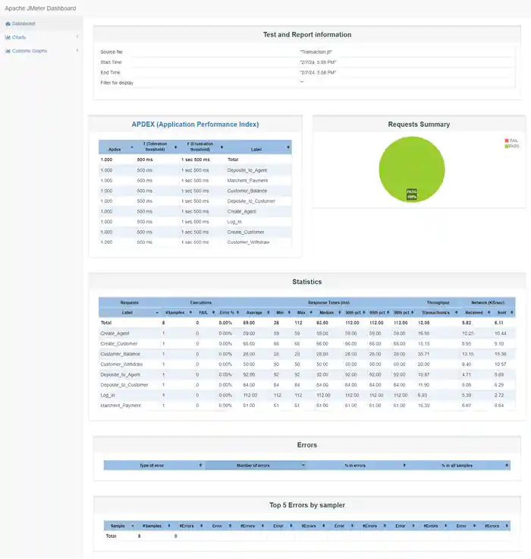Sort Statistics by 99th pct column
531x559 pixels.
pos(404,313)
